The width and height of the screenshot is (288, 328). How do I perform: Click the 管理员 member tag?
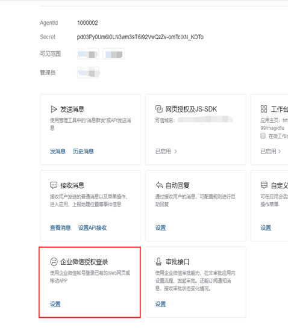(x=88, y=73)
